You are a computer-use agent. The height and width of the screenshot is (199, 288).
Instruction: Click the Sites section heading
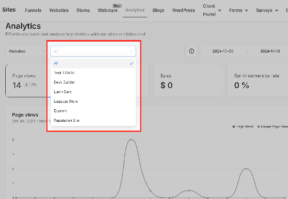click(9, 10)
